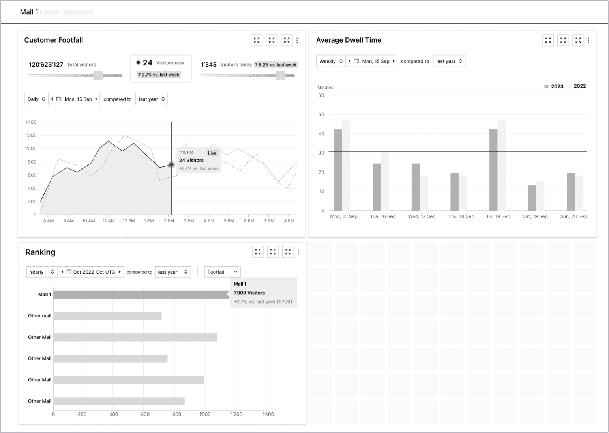
Task: Open kebab menu of Customer Footfall panel
Action: point(297,40)
